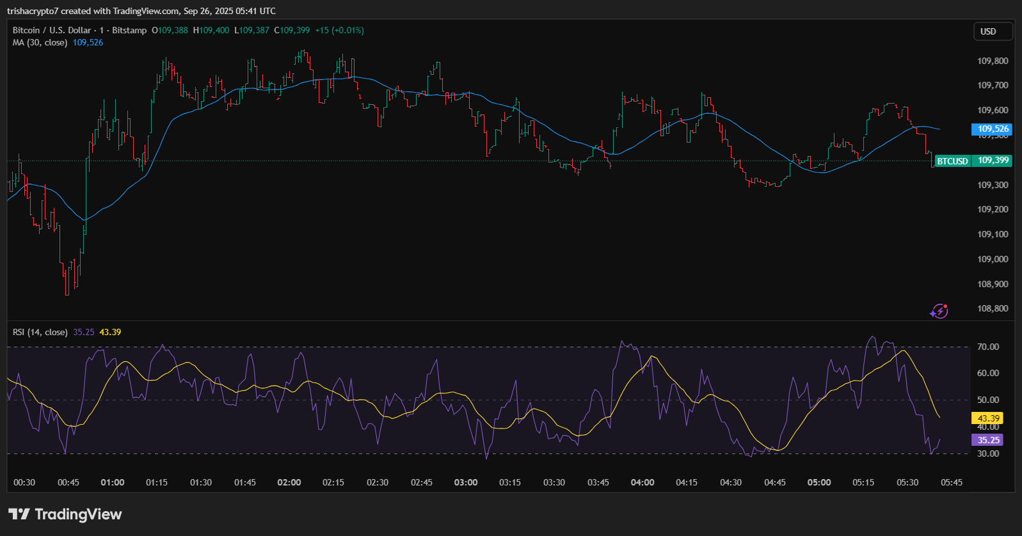
Task: Click the 109,300 price axis label
Action: (x=993, y=185)
